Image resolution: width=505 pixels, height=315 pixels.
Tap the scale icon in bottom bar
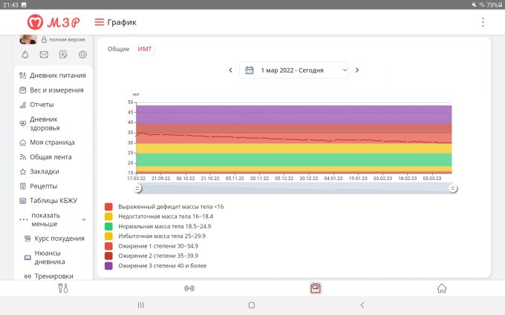click(x=316, y=288)
